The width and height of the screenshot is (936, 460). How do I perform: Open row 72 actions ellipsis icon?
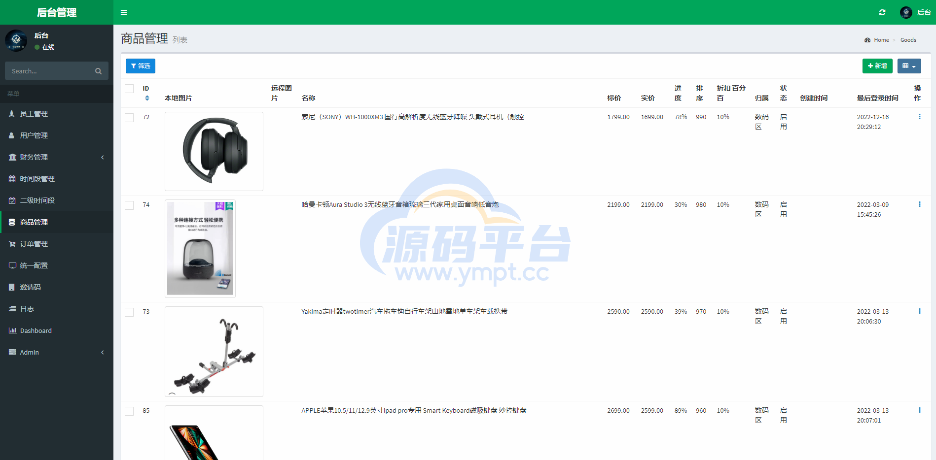[919, 117]
